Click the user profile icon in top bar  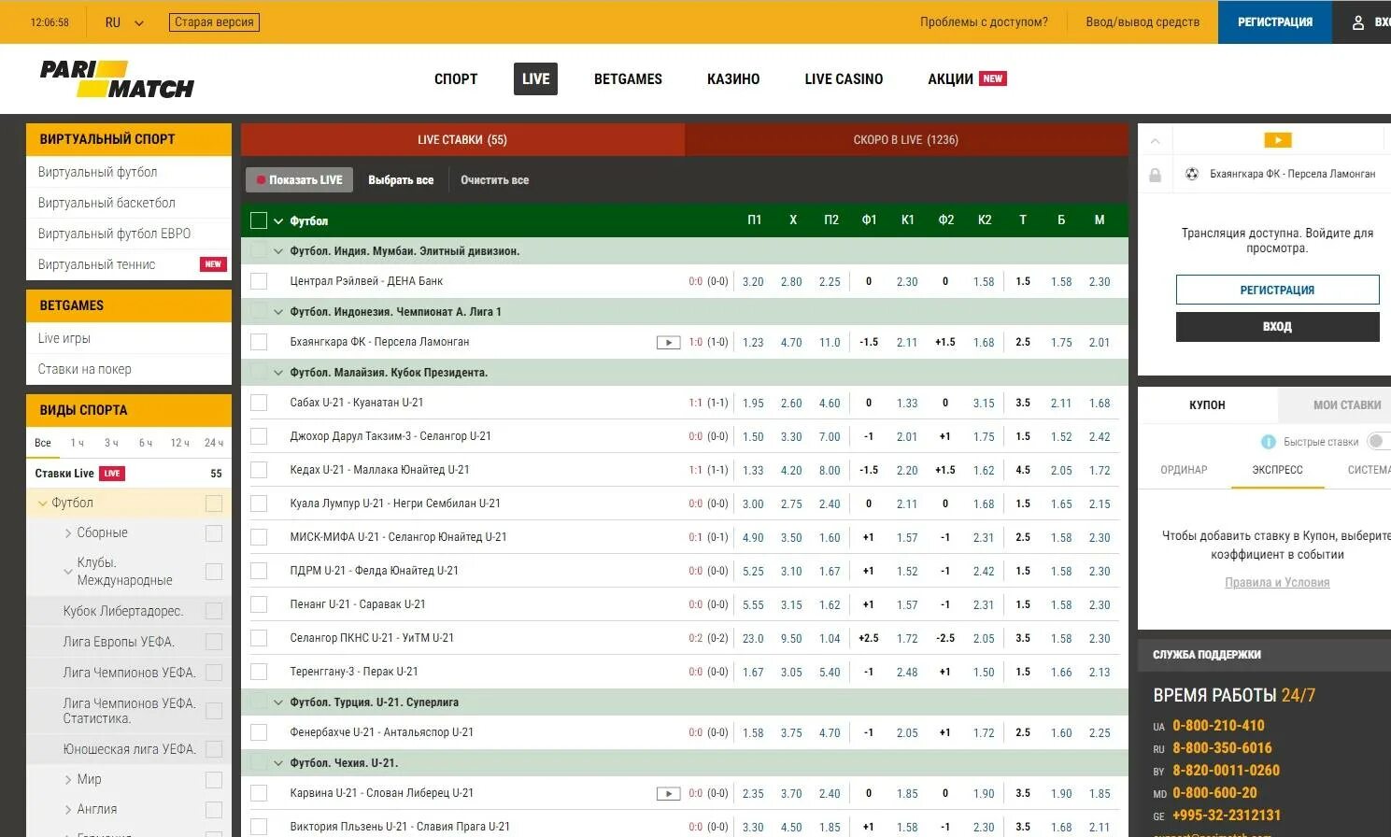pyautogui.click(x=1358, y=22)
